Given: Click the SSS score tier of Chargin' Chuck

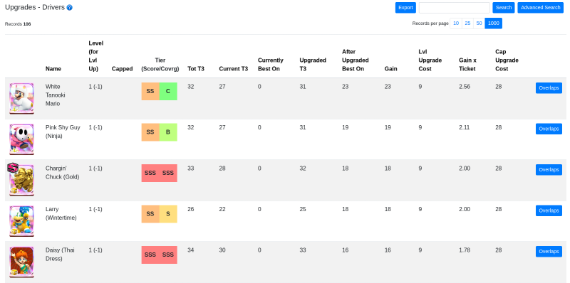Looking at the screenshot, I should click(150, 173).
